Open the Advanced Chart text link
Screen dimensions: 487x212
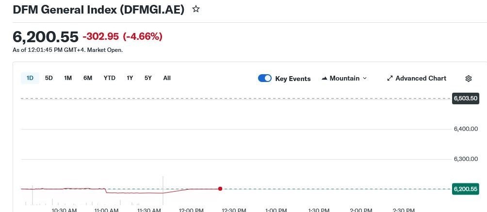coord(421,79)
